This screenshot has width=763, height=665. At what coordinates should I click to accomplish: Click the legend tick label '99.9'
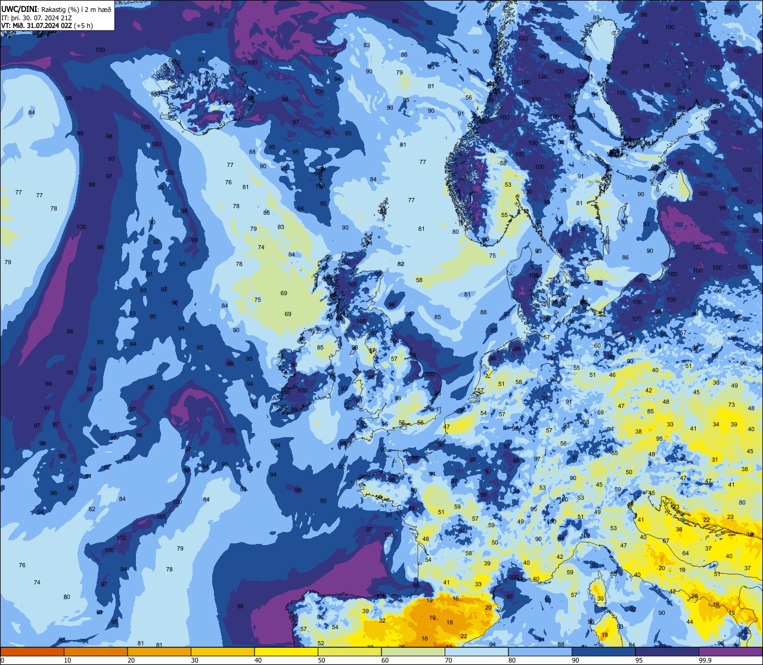705,660
